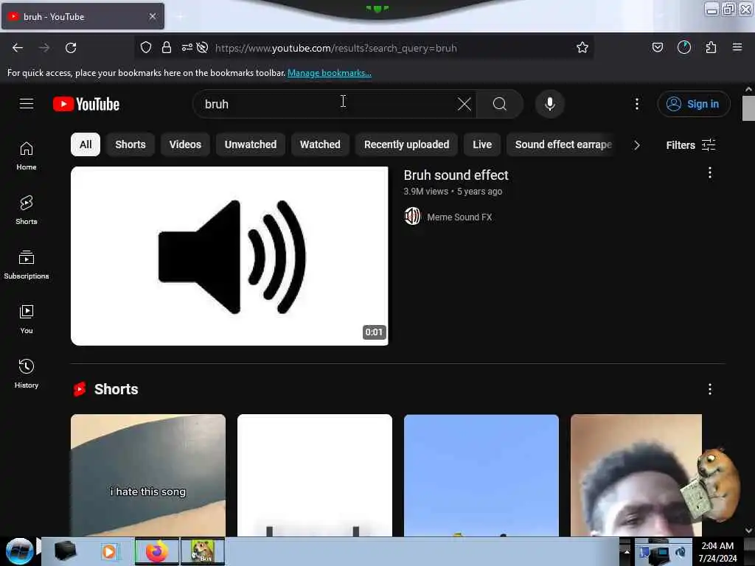Click the Meme Sound FX channel avatar
Viewport: 755px width, 566px height.
pos(412,217)
